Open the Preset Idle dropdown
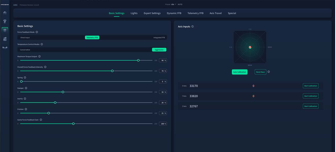This screenshot has width=335, height=152. [x=174, y=4]
